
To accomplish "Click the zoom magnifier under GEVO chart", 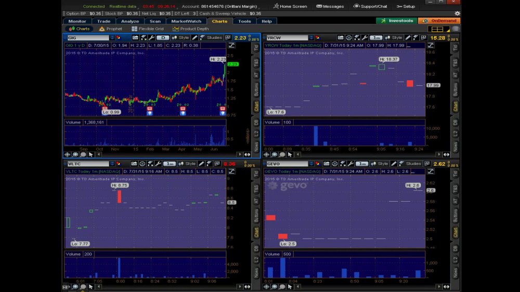I will coord(274,287).
